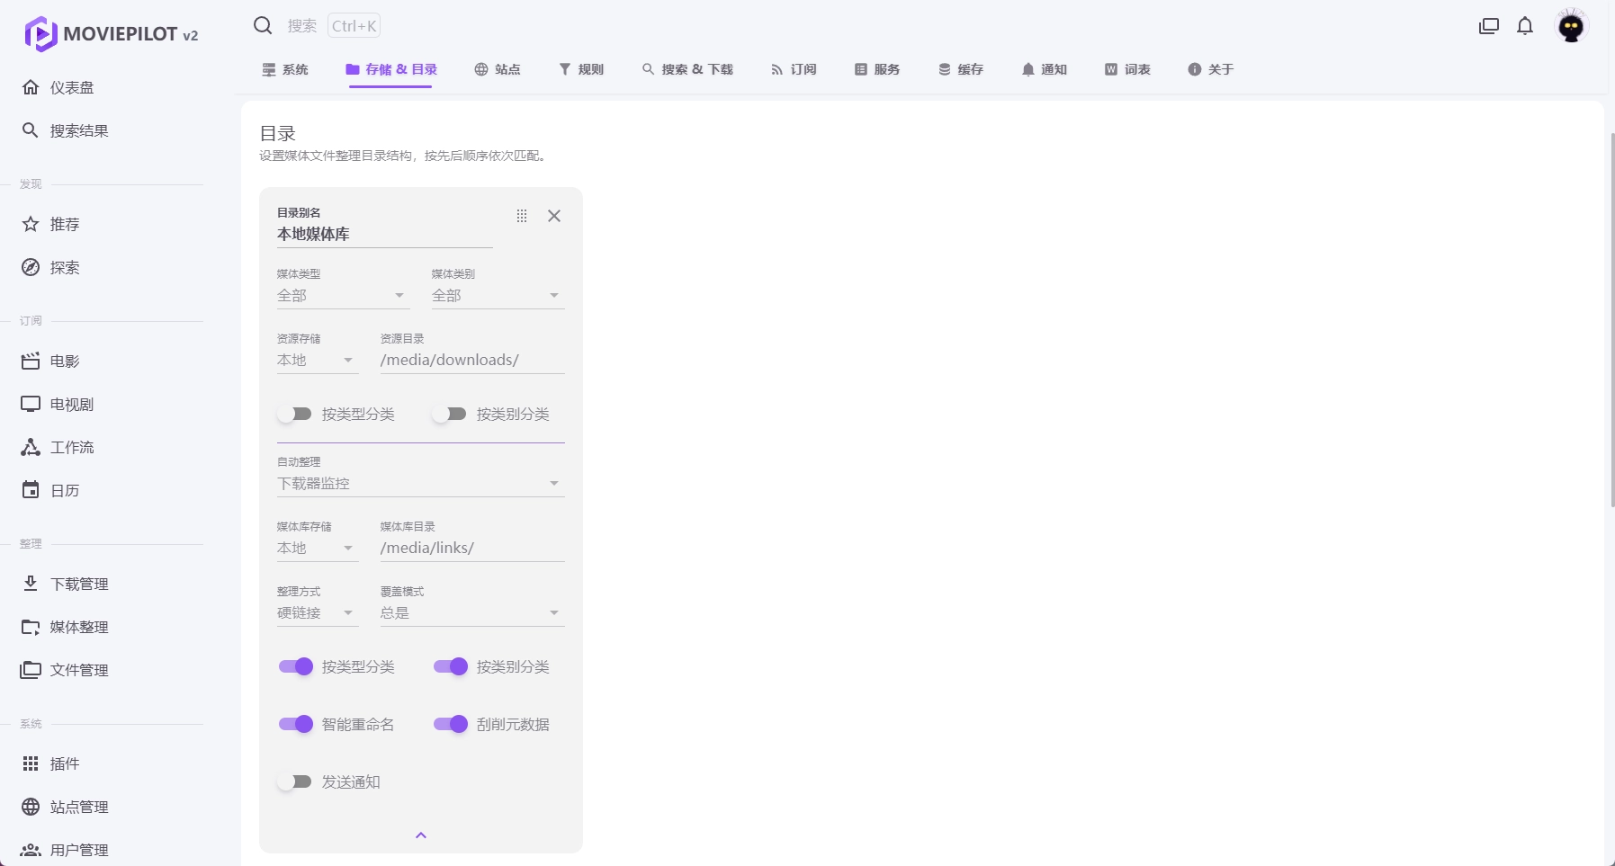
Task: Open 媒体类别 dropdown
Action: pos(498,289)
